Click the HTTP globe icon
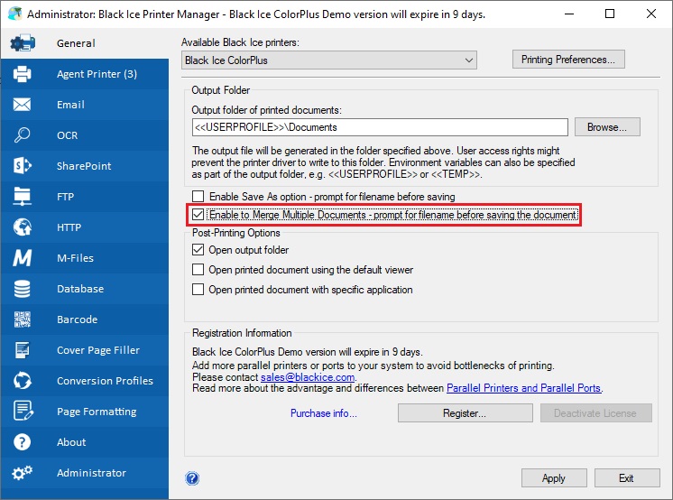Screen dimensions: 673x500 pyautogui.click(x=22, y=227)
